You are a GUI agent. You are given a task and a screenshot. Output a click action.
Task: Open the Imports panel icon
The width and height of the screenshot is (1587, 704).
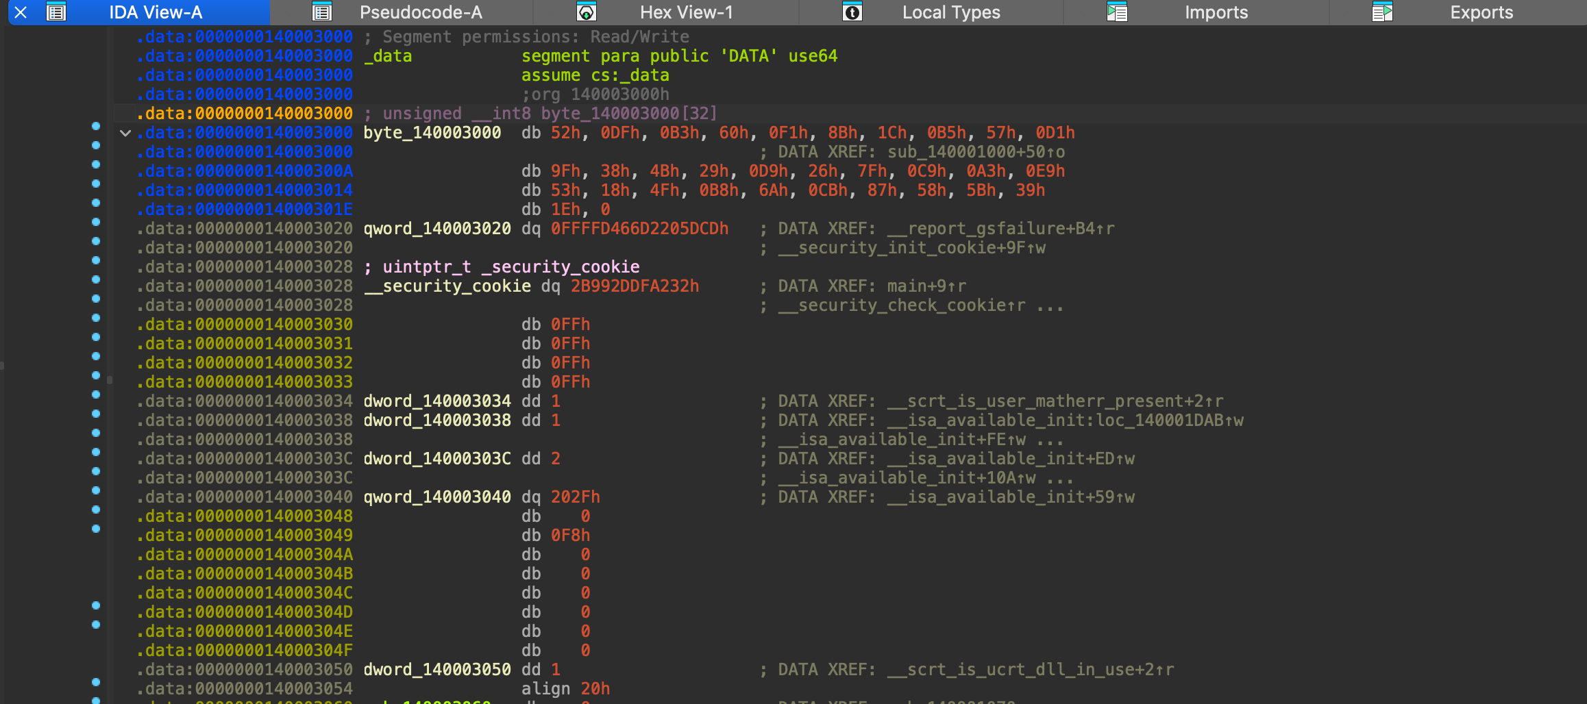[x=1117, y=12]
